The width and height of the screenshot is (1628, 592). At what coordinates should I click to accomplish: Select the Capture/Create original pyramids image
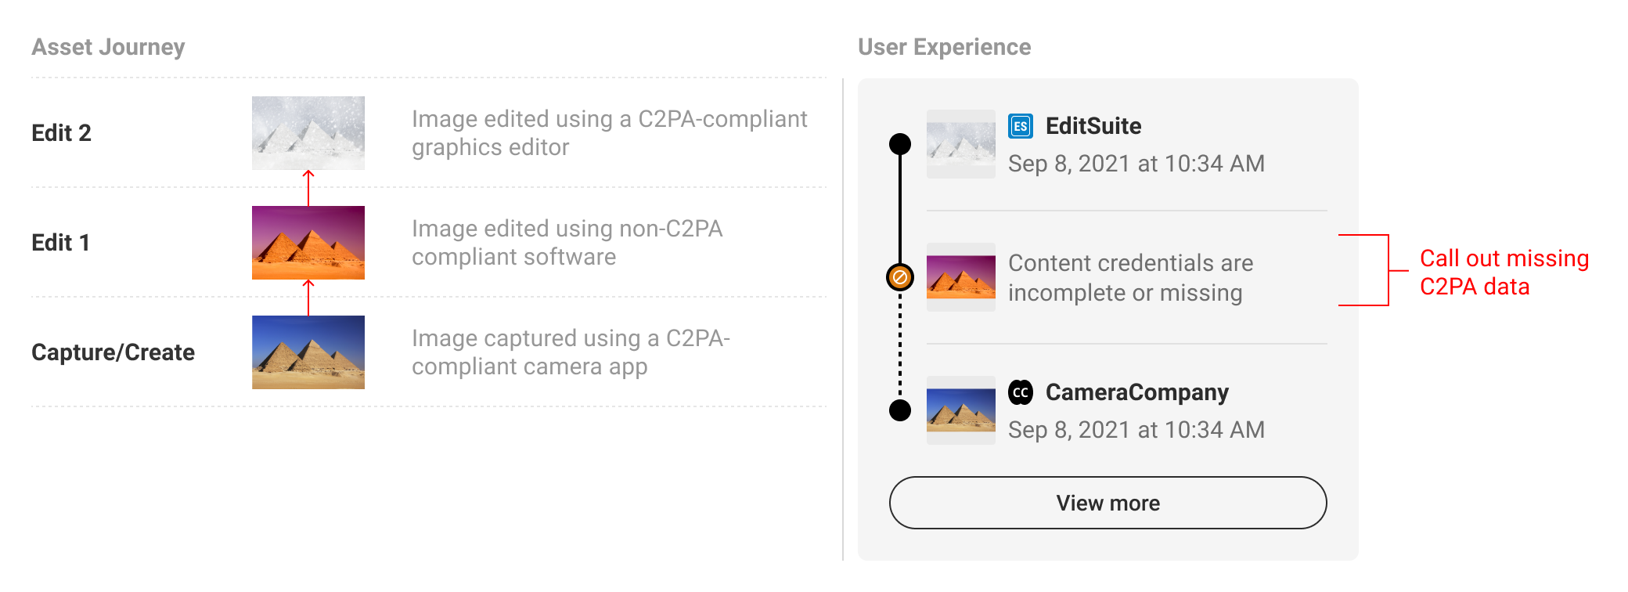[308, 352]
